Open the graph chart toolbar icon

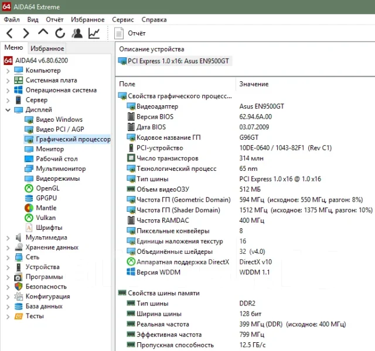(94, 33)
